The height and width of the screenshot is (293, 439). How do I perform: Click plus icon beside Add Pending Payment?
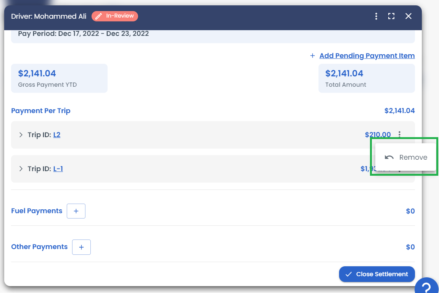312,56
